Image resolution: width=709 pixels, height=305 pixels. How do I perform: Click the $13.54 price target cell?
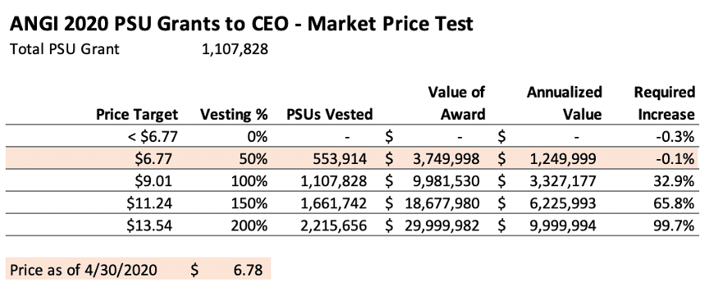click(x=149, y=225)
